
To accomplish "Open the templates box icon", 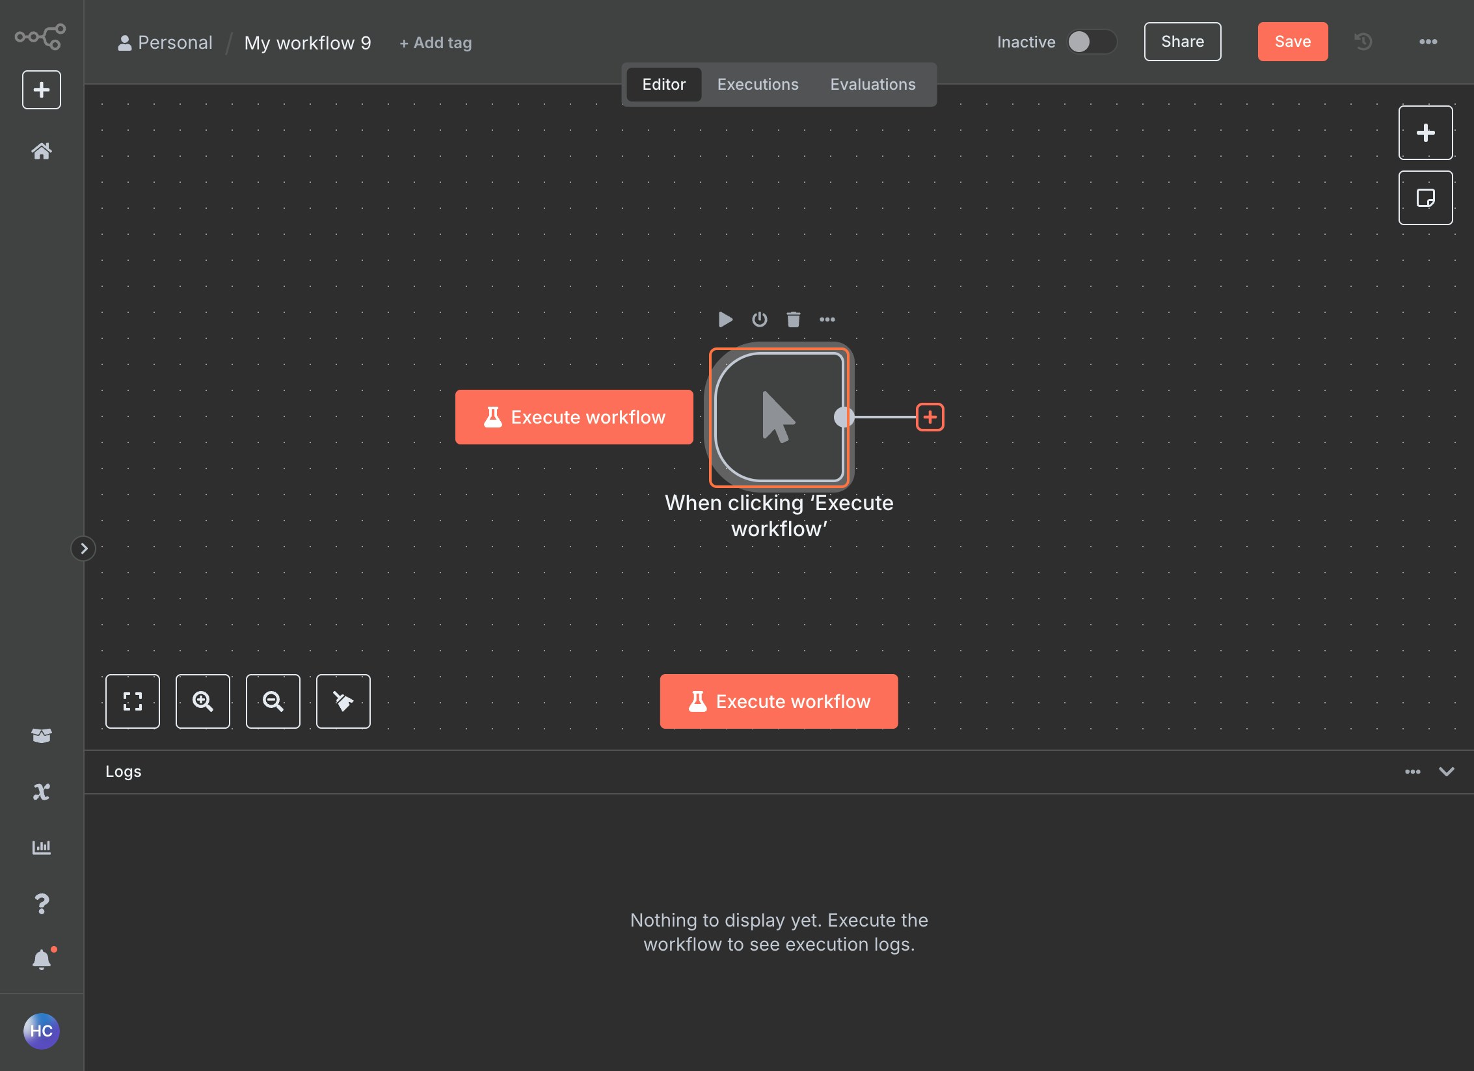I will pos(42,735).
